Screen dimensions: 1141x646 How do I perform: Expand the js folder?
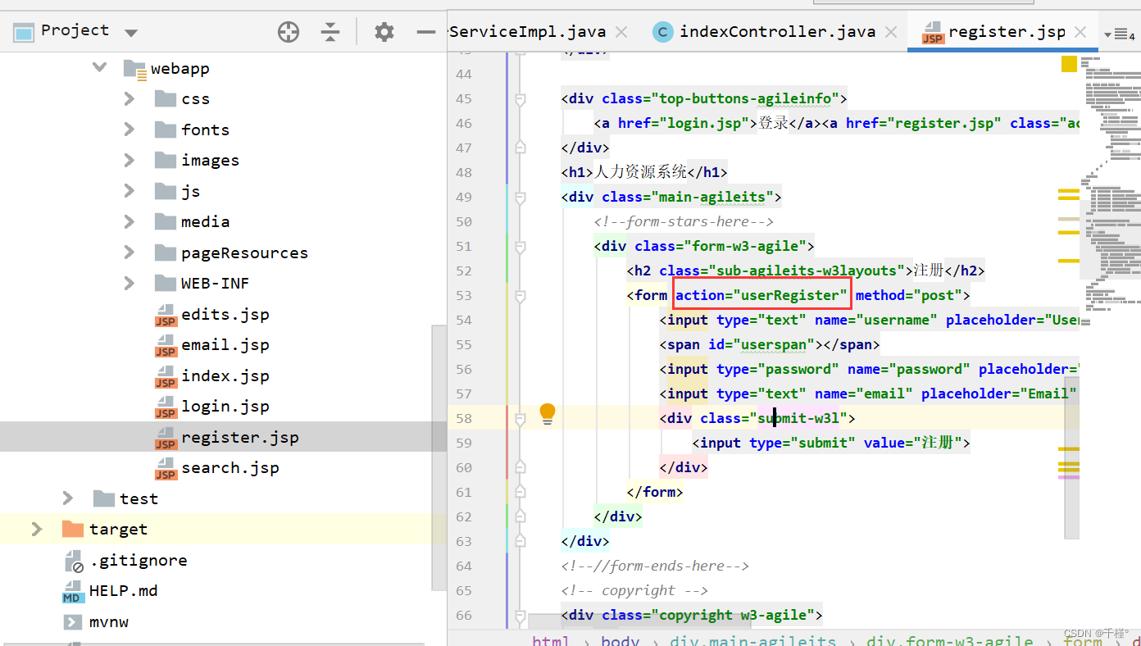[x=129, y=191]
